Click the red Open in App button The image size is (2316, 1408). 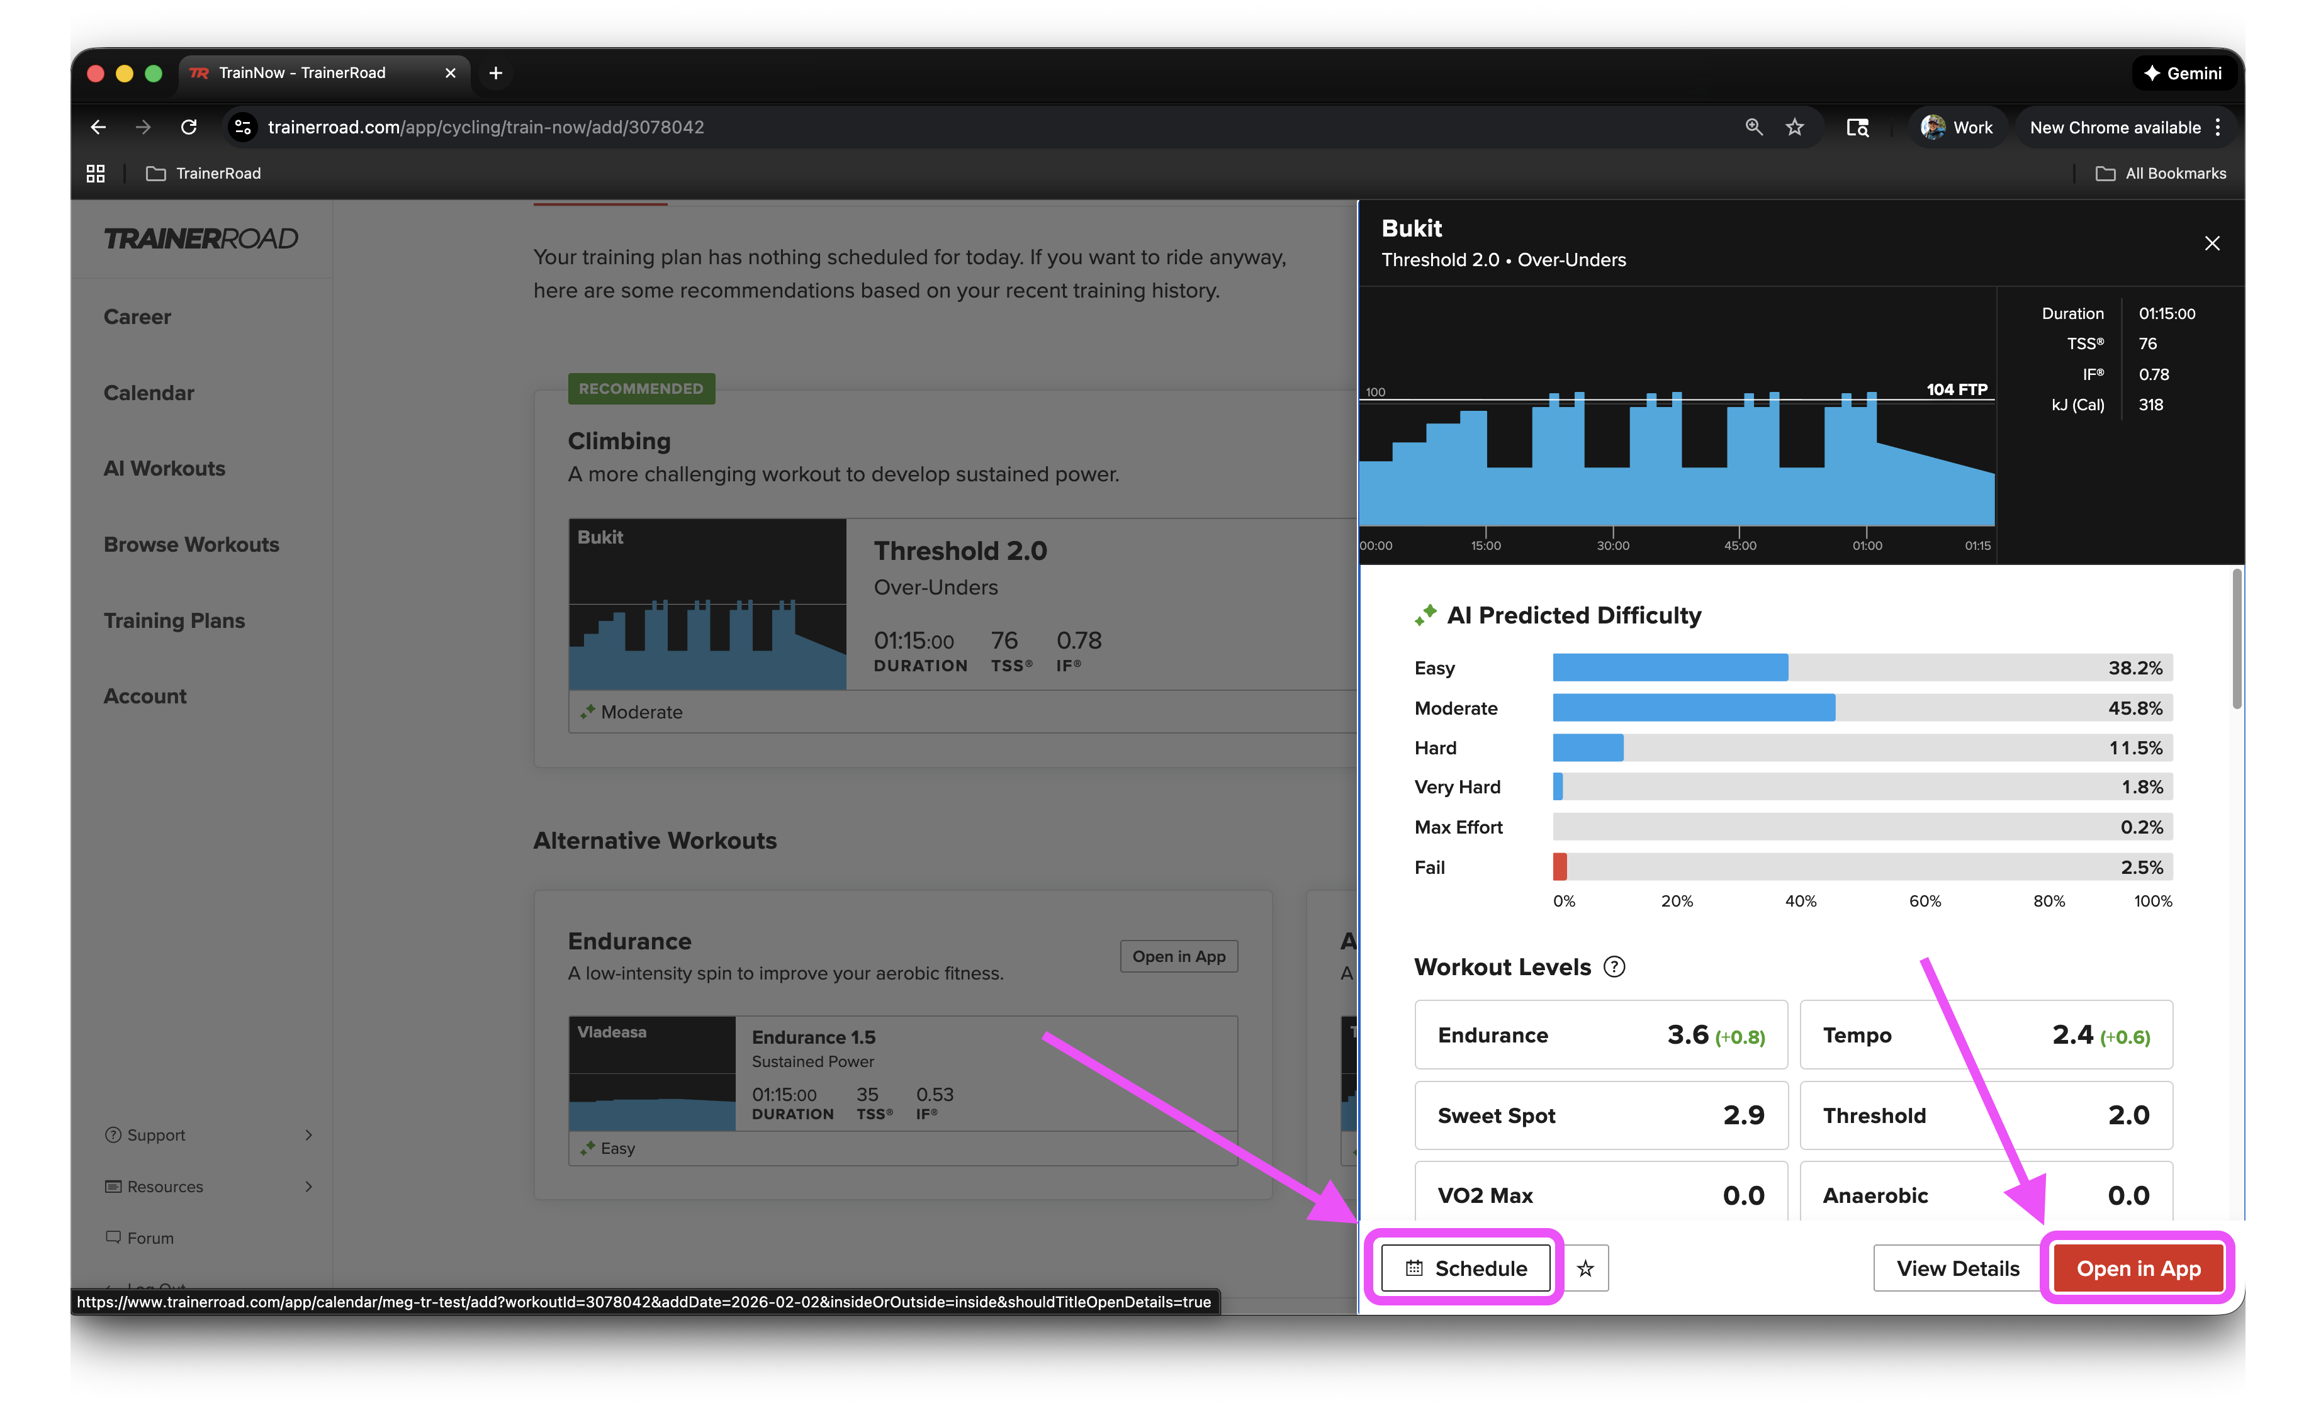tap(2137, 1268)
